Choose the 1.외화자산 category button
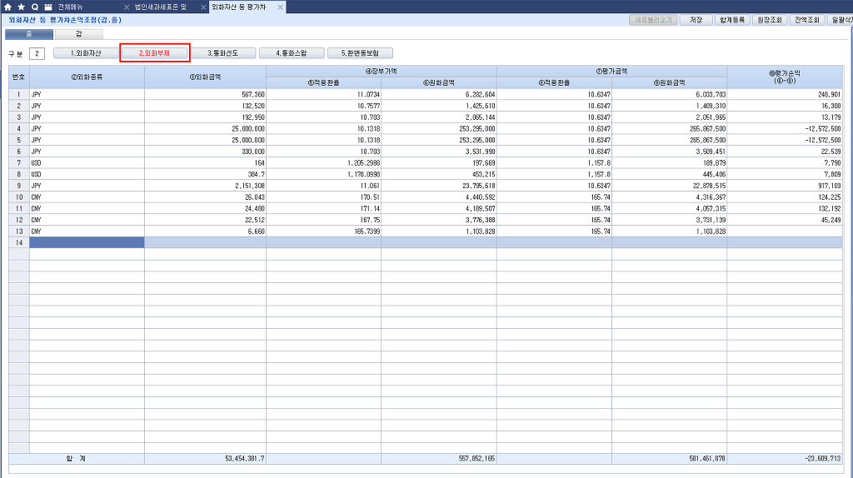 [x=86, y=53]
